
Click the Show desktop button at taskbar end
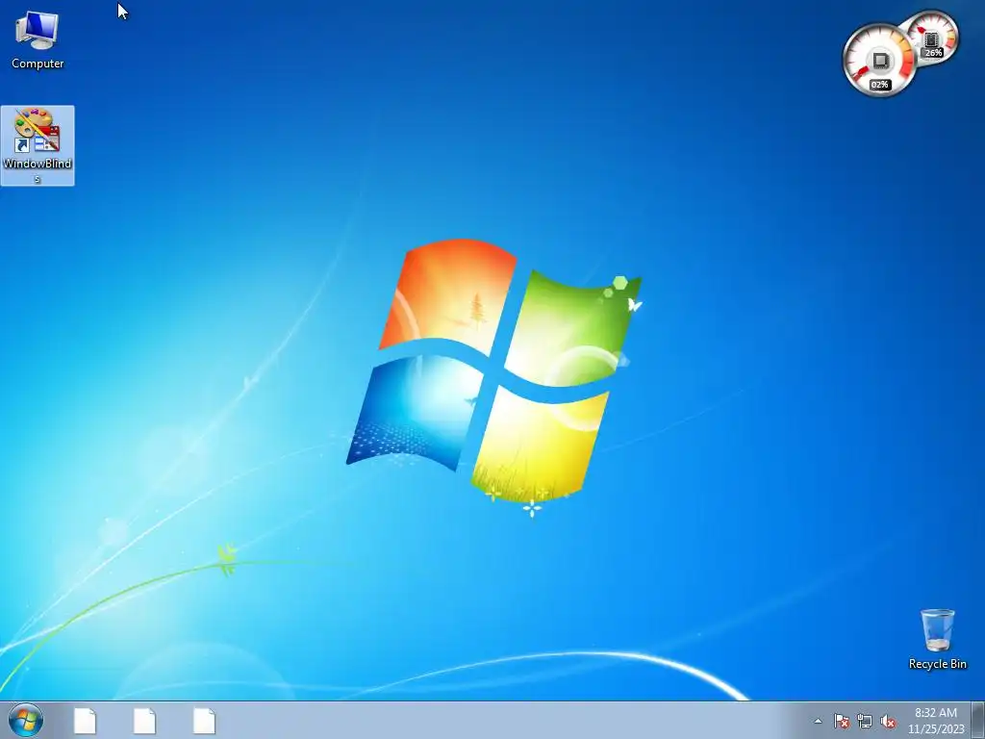coord(978,720)
